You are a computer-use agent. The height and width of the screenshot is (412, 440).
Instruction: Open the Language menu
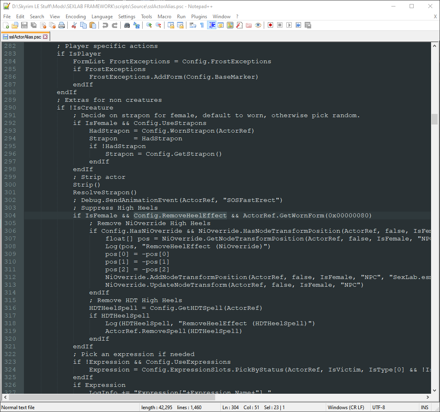pos(102,17)
